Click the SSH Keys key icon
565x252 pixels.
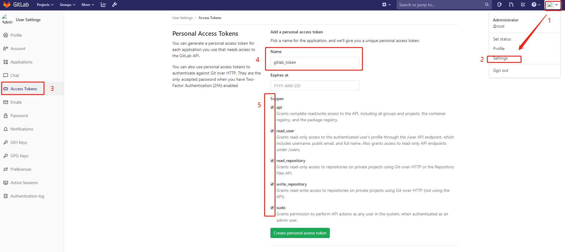coord(5,142)
